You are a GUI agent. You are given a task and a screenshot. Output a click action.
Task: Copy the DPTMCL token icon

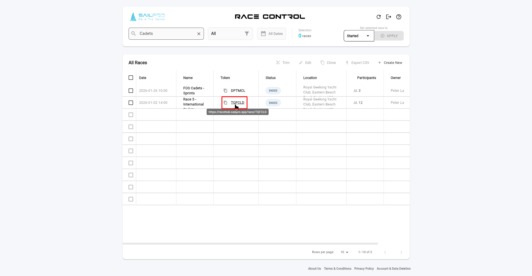[225, 91]
